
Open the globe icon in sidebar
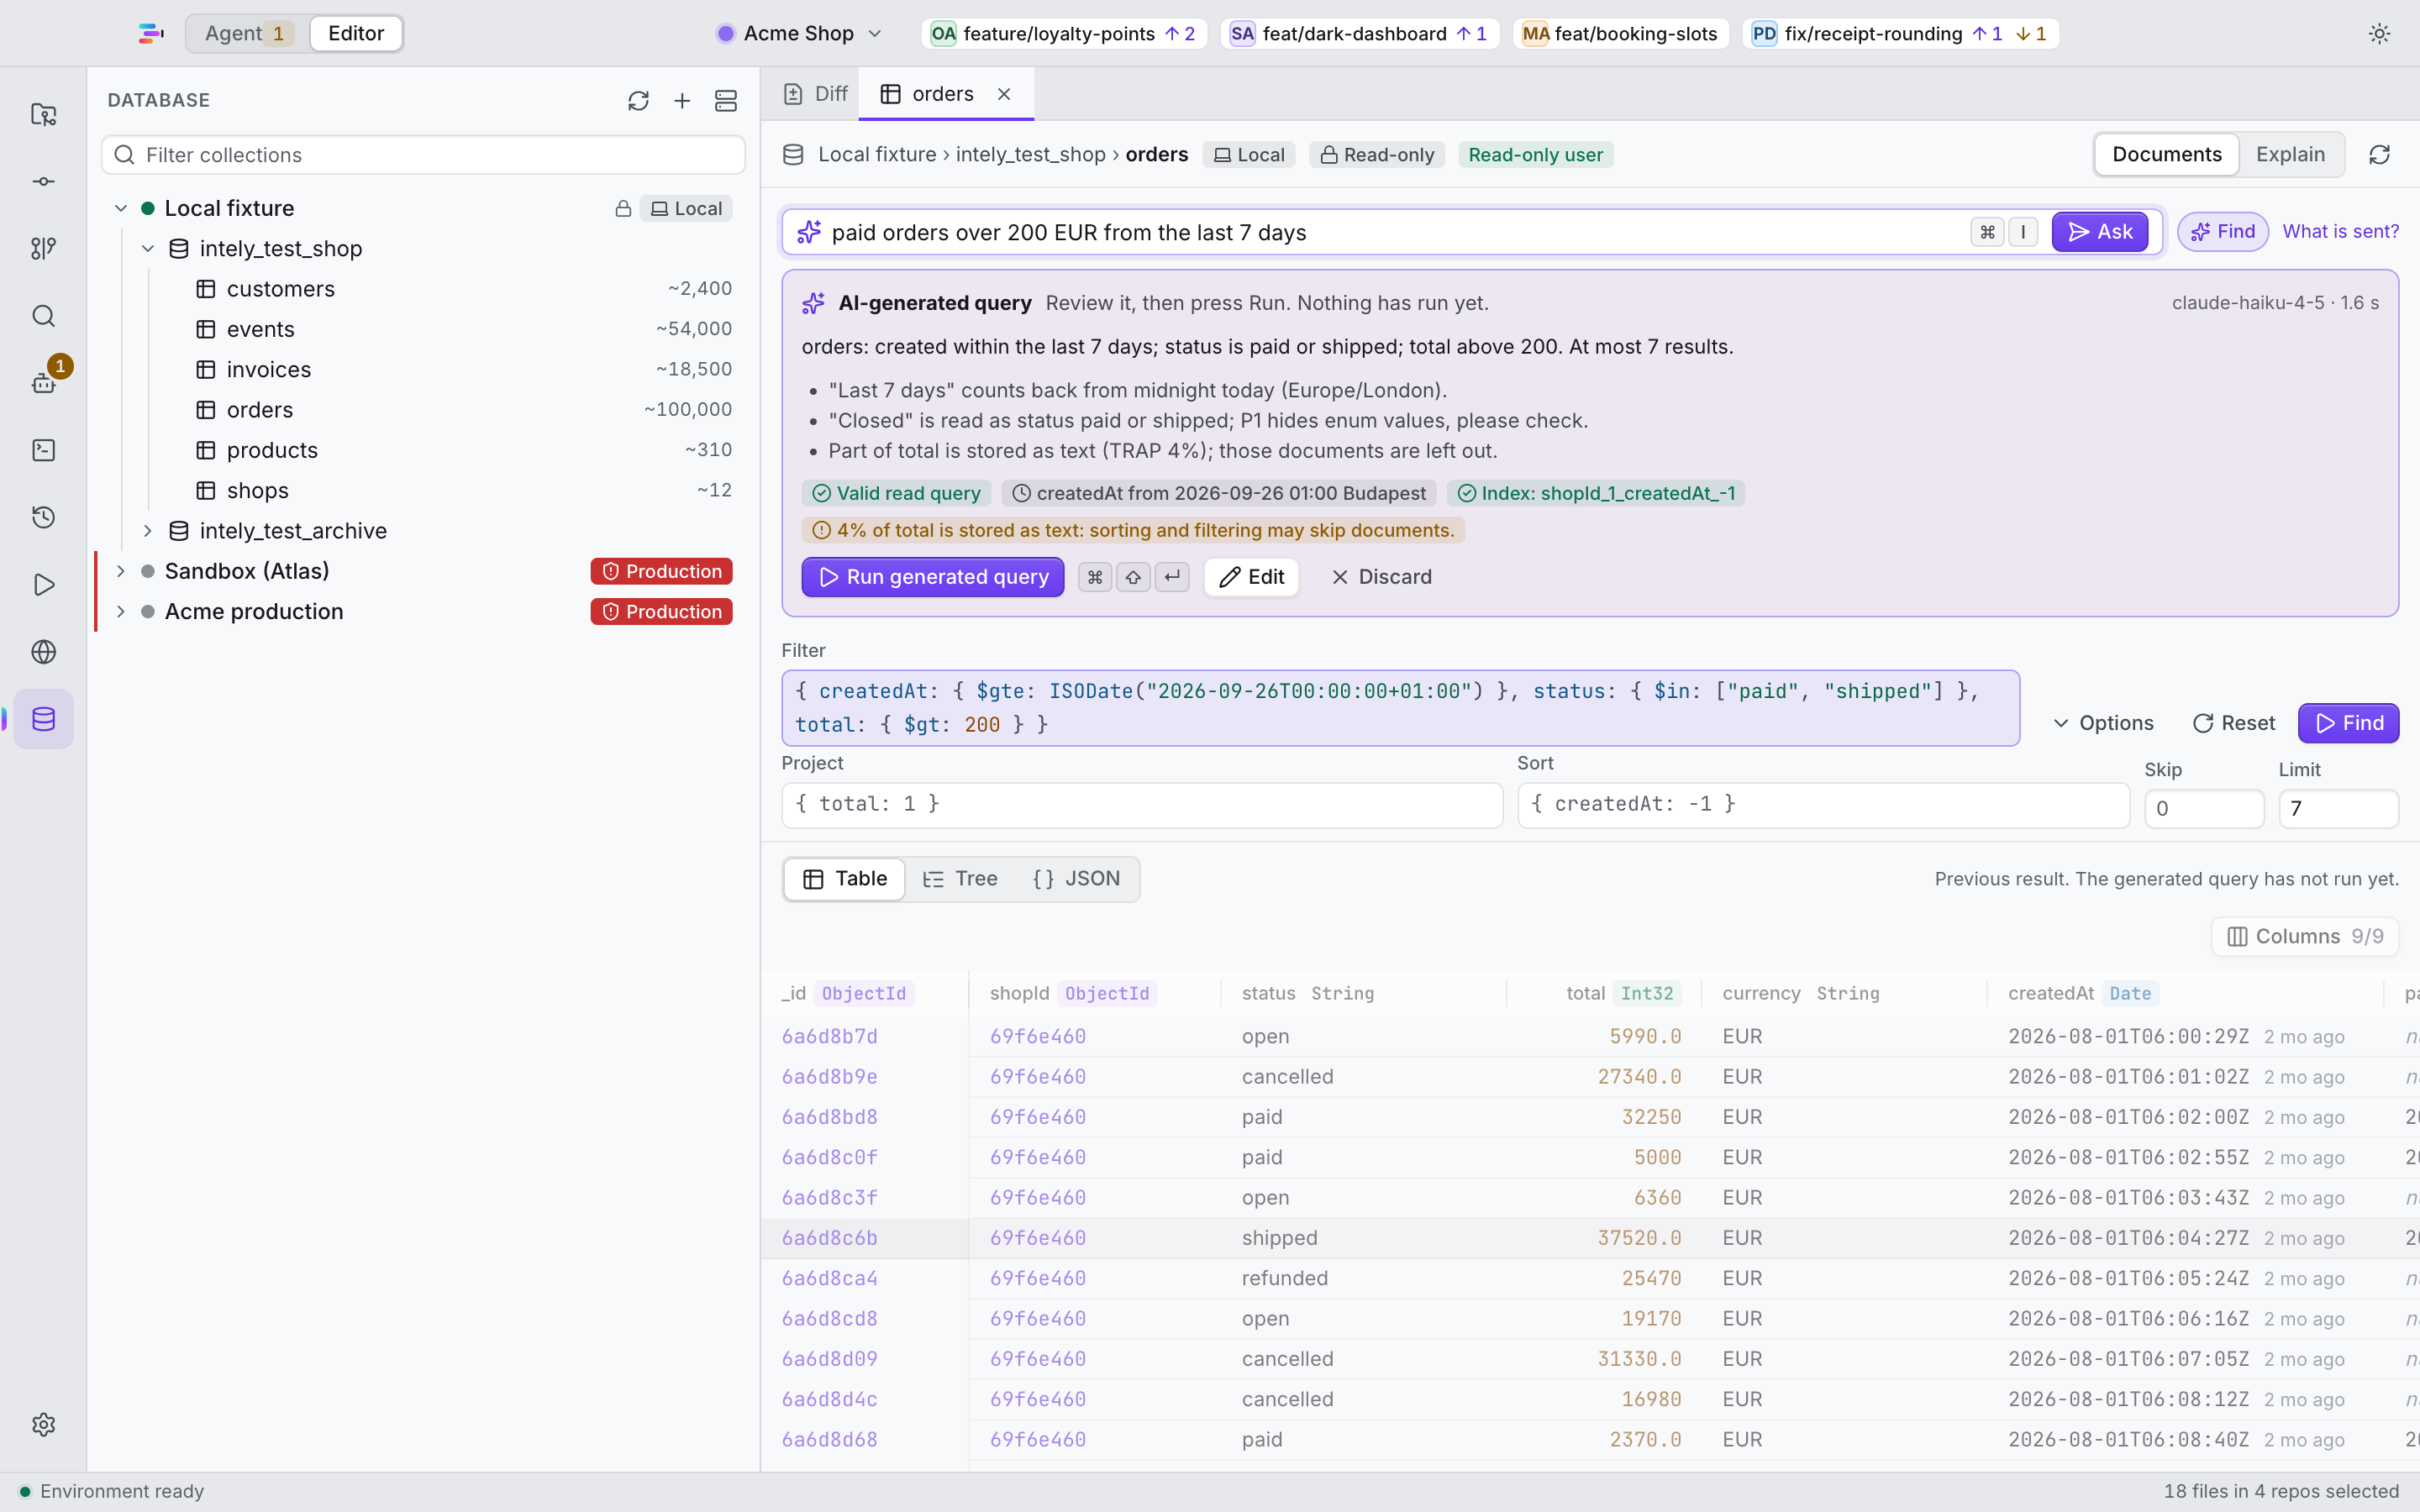click(43, 652)
